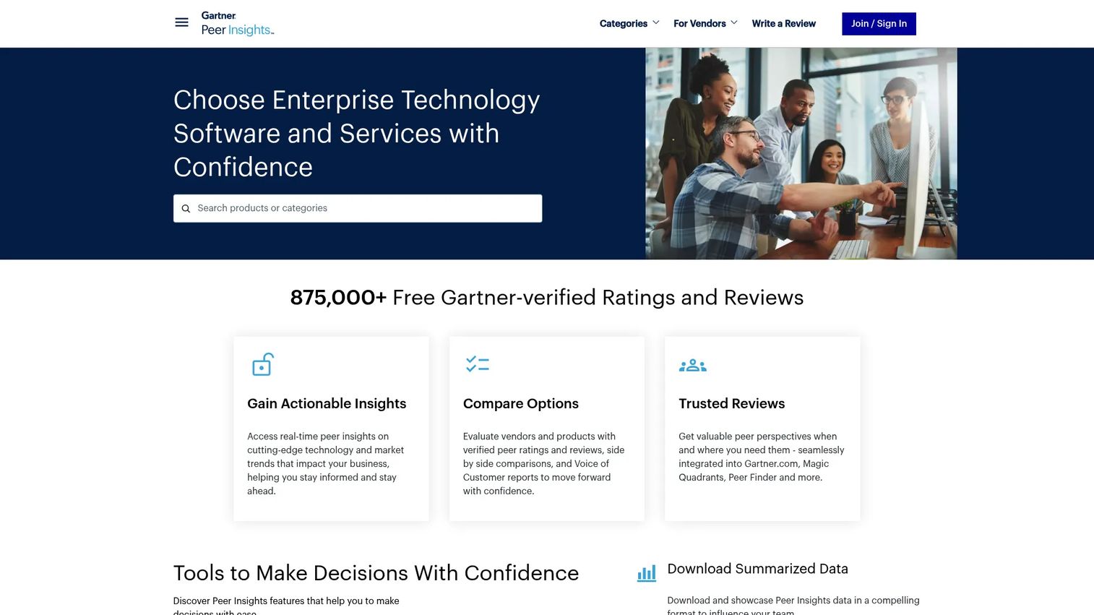Open the Gain Actionable Insights card heading

(x=327, y=403)
